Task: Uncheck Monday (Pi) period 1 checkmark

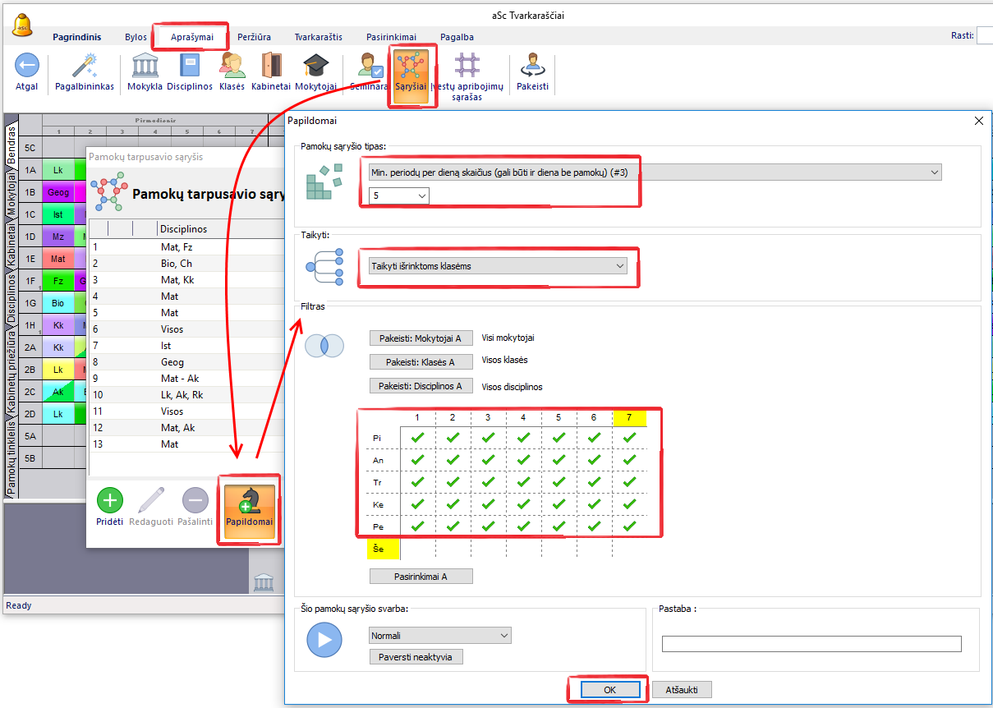Action: pyautogui.click(x=417, y=438)
